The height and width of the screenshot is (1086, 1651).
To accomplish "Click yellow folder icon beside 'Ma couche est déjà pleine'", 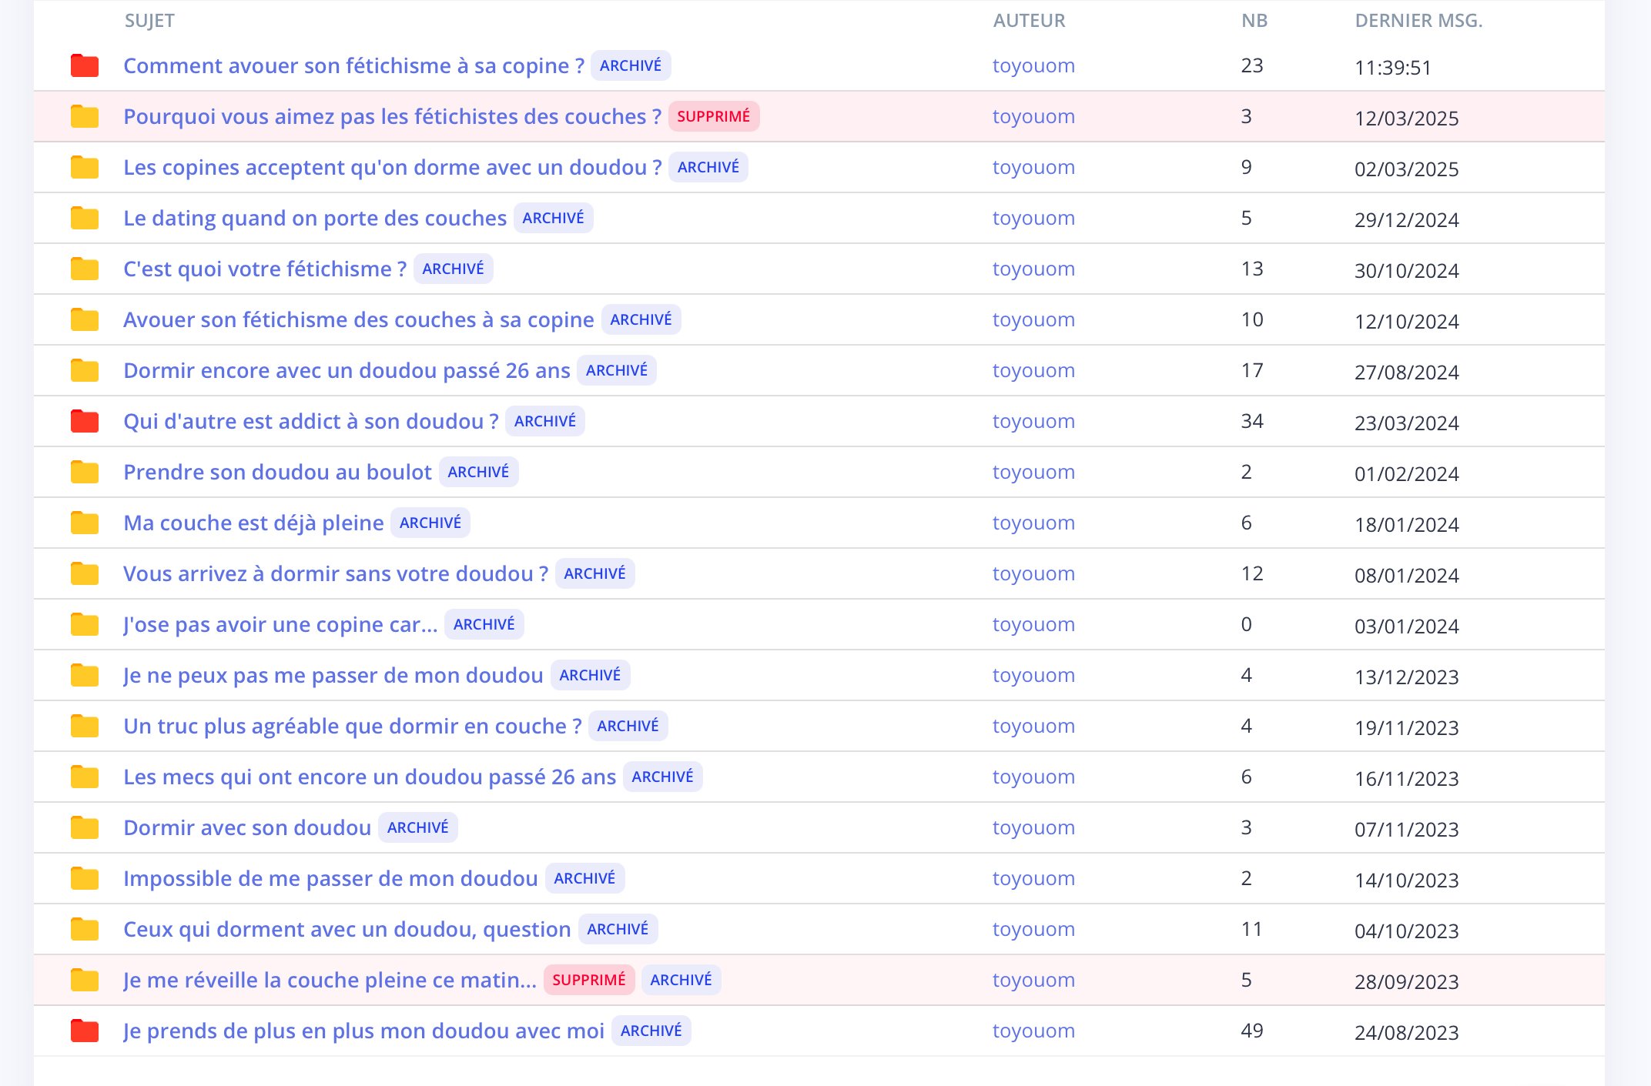I will tap(85, 523).
